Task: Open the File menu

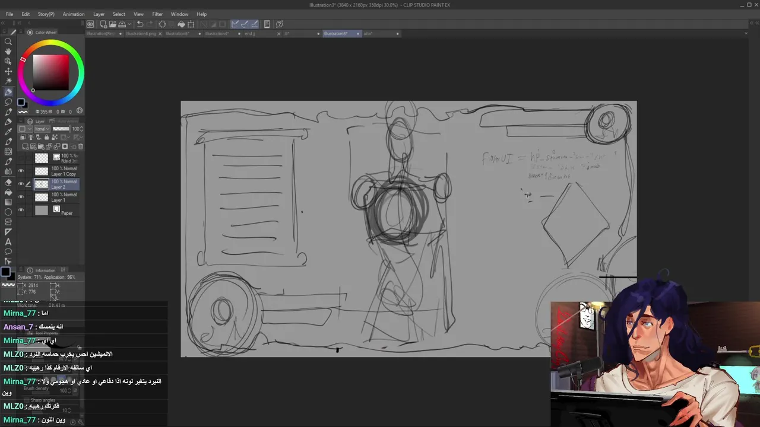Action: point(9,14)
